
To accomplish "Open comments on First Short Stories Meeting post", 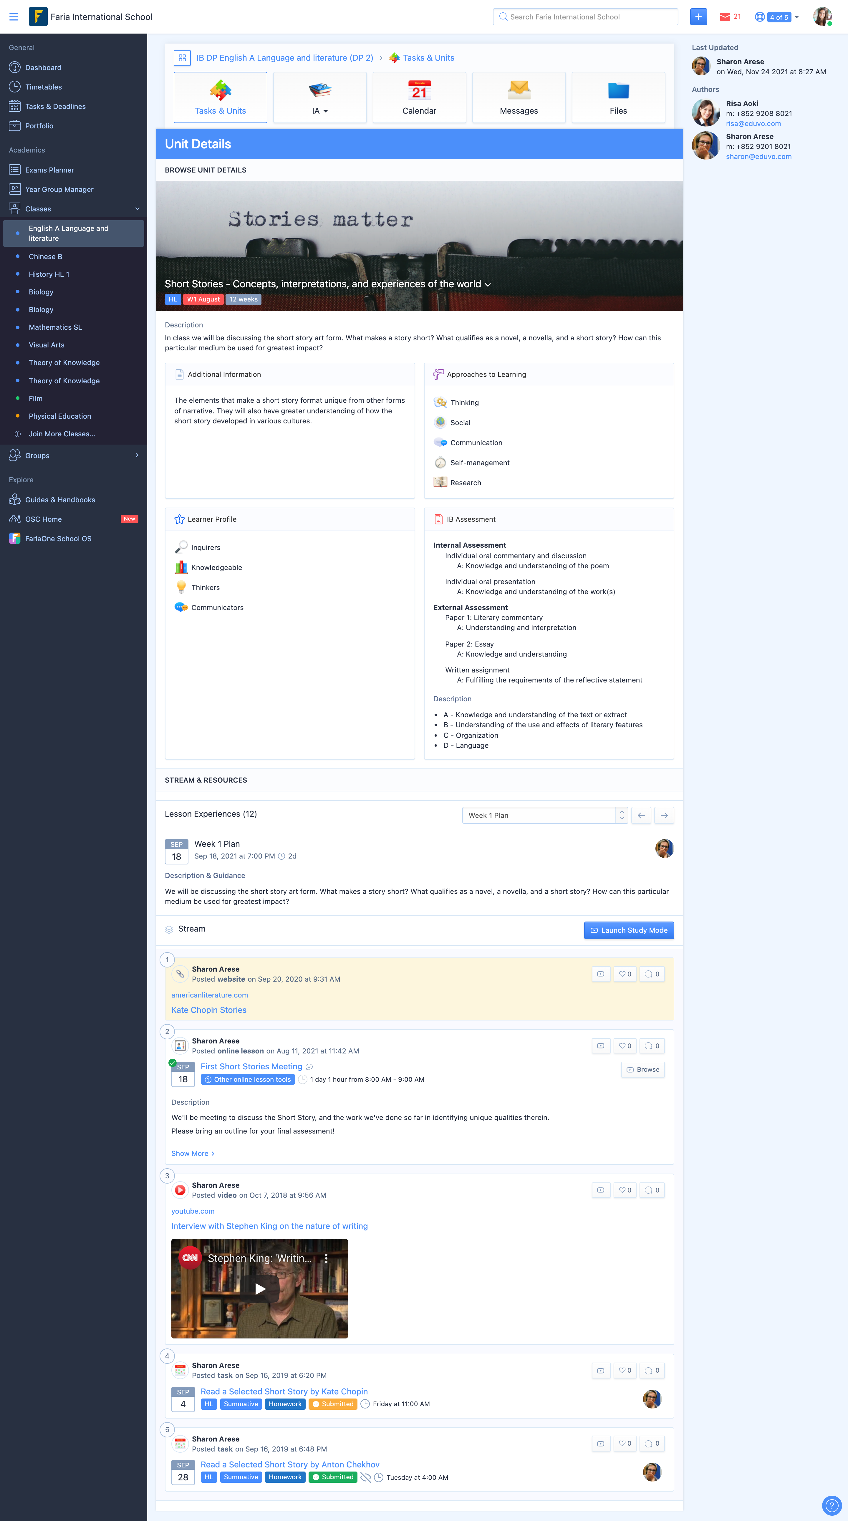I will pyautogui.click(x=652, y=1046).
